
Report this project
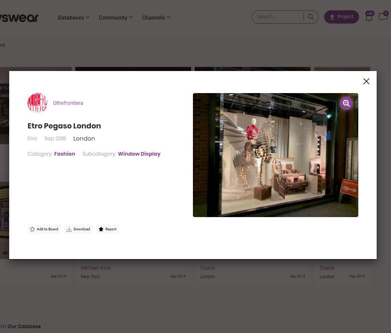click(x=107, y=229)
